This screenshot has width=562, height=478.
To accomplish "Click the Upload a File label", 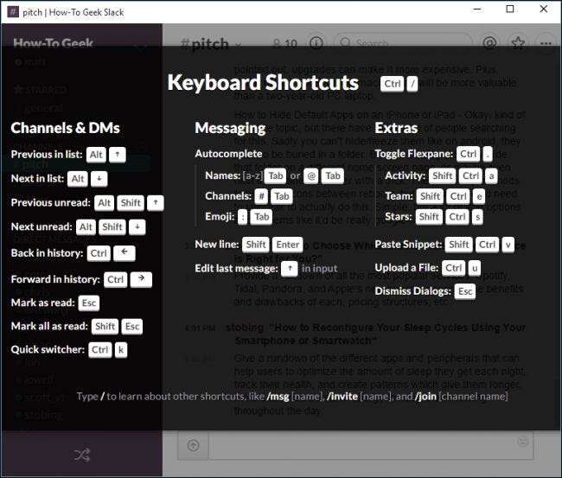I will click(x=407, y=268).
